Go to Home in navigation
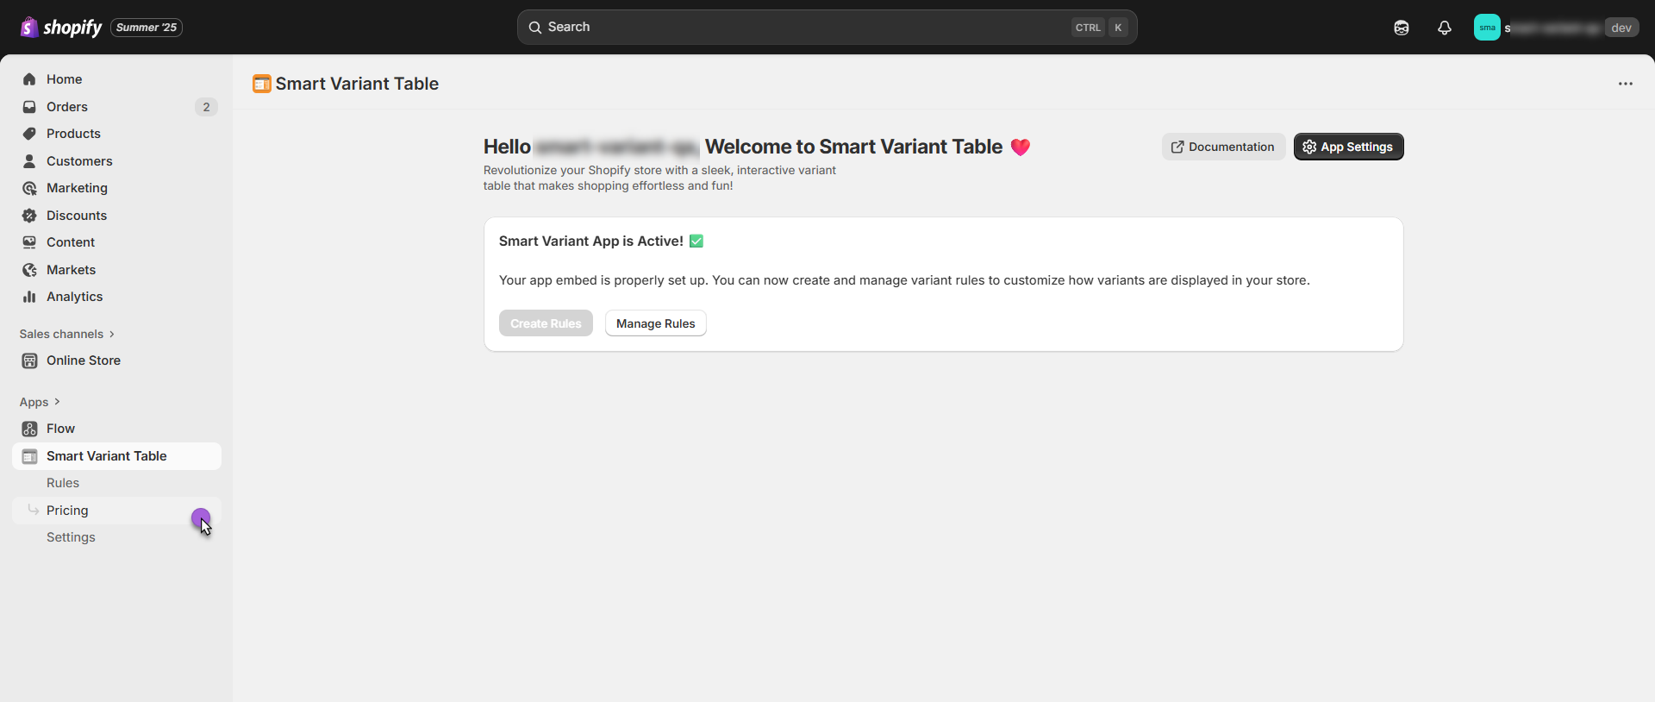1655x702 pixels. pyautogui.click(x=65, y=79)
